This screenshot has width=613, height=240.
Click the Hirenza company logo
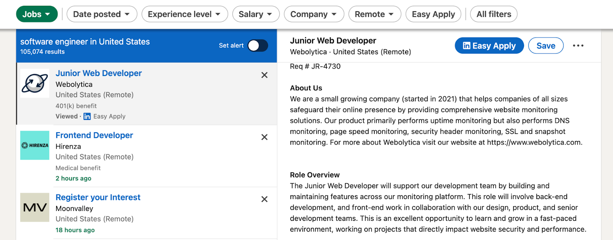tap(35, 145)
